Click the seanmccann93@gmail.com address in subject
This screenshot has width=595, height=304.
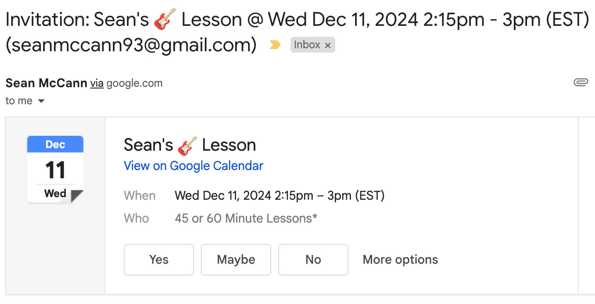coord(131,45)
